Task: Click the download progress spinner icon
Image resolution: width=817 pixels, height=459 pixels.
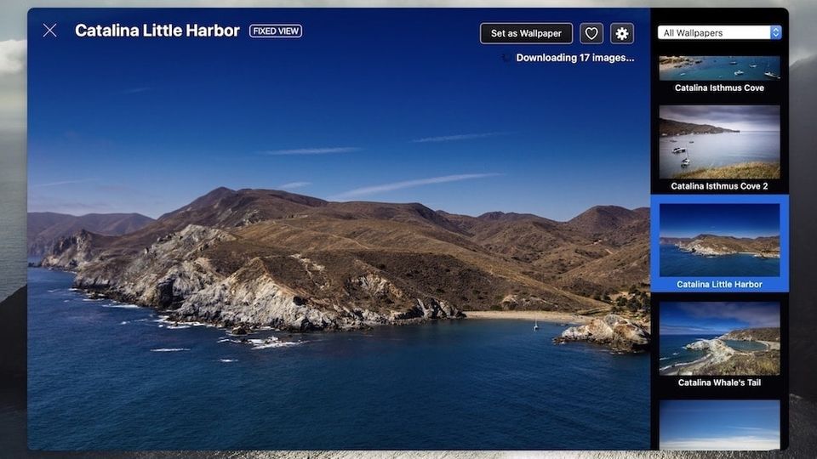Action: click(506, 58)
